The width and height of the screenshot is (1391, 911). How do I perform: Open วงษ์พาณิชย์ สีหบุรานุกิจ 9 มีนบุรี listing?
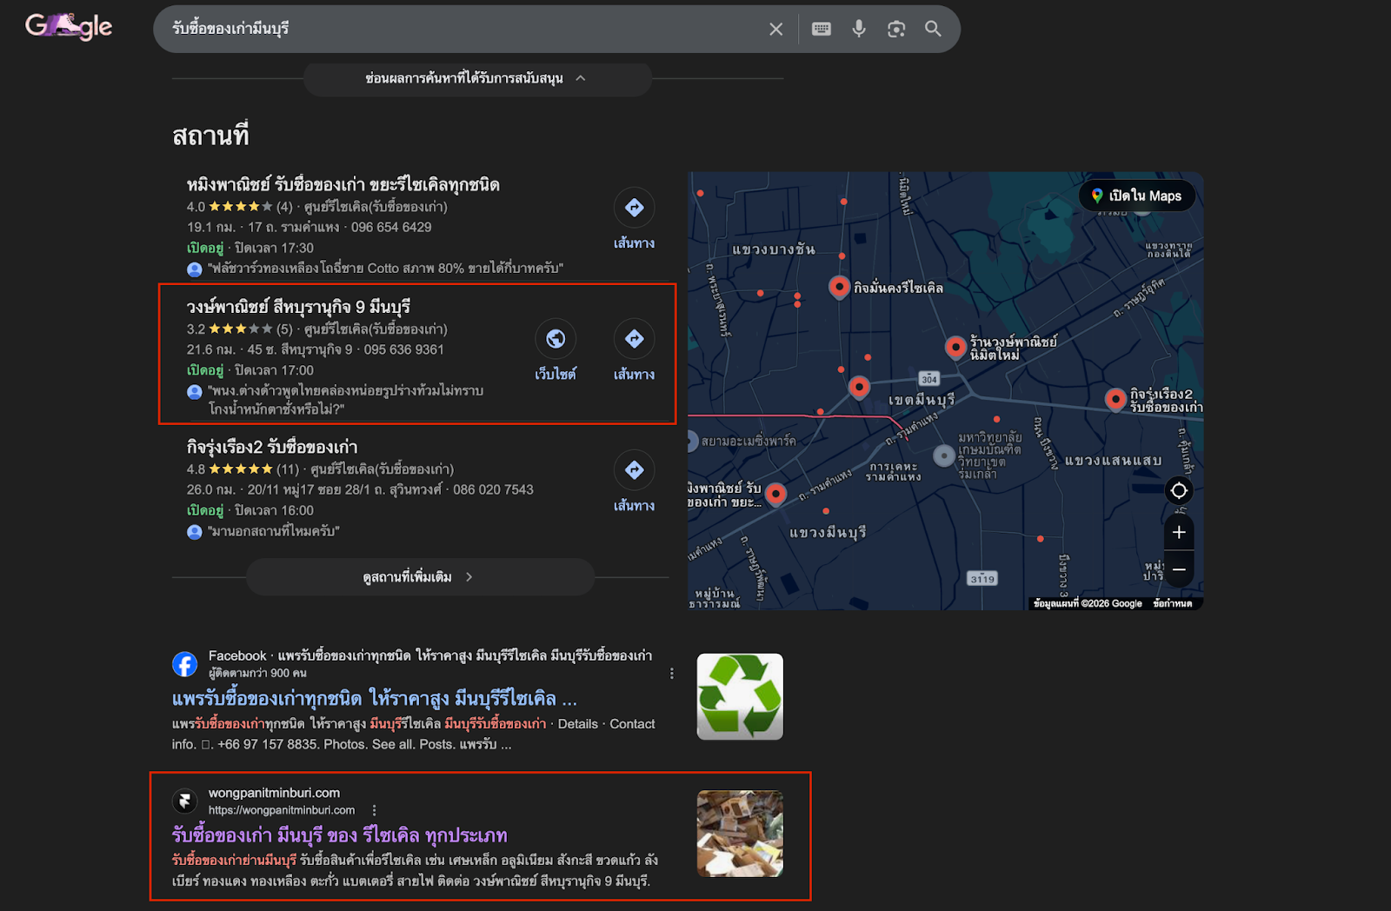coord(298,307)
